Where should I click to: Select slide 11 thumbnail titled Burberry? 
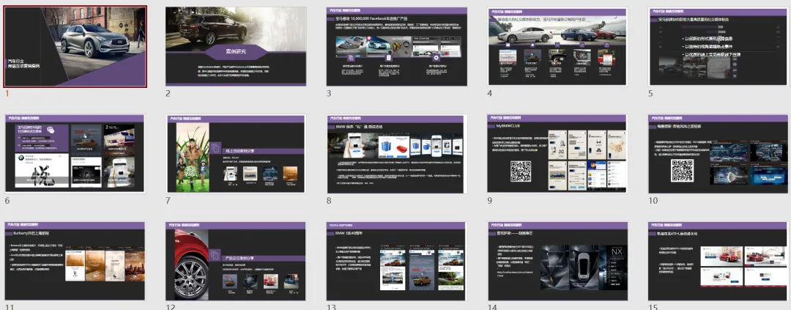pyautogui.click(x=75, y=261)
